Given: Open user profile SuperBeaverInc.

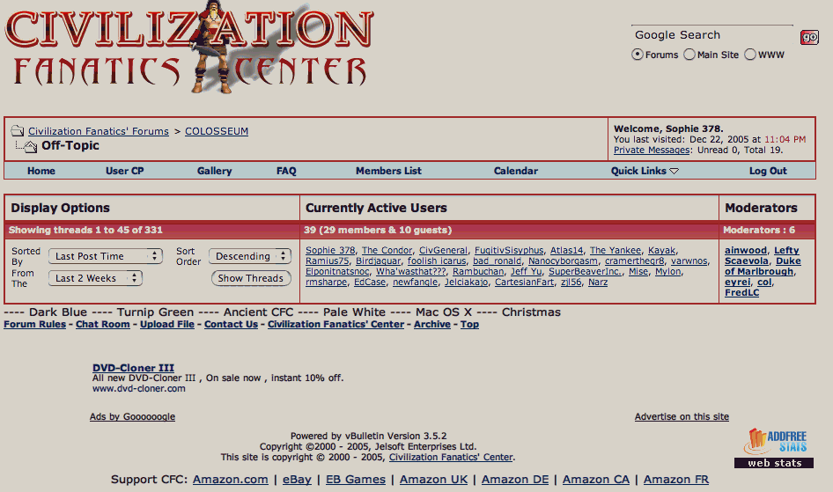Looking at the screenshot, I should coord(586,272).
